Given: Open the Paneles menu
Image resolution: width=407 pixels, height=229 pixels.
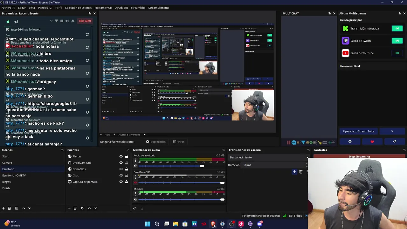Looking at the screenshot, I should [45, 8].
